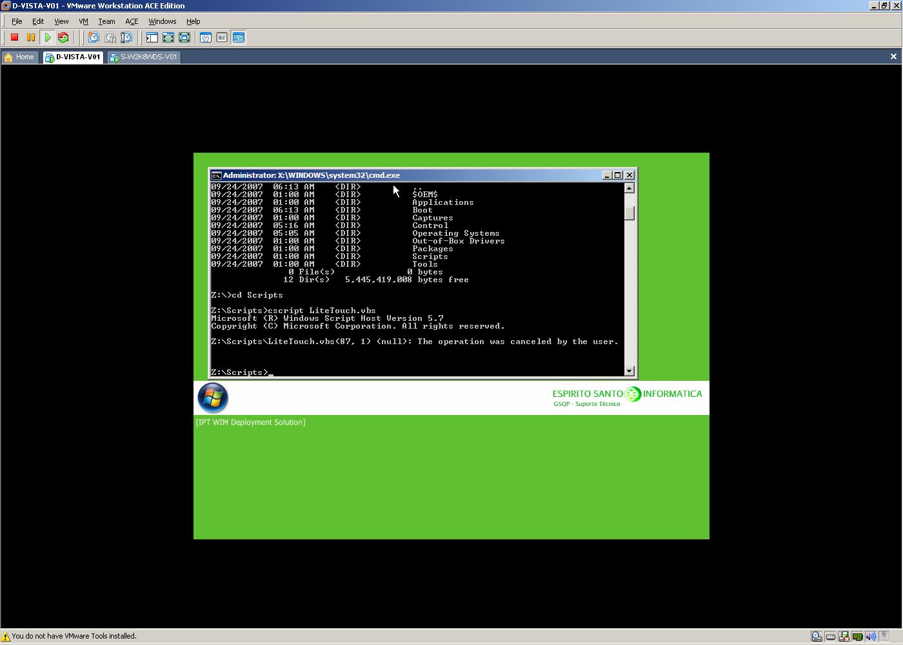This screenshot has height=645, width=903.
Task: Click the Windows orb logo in guest
Action: point(213,398)
